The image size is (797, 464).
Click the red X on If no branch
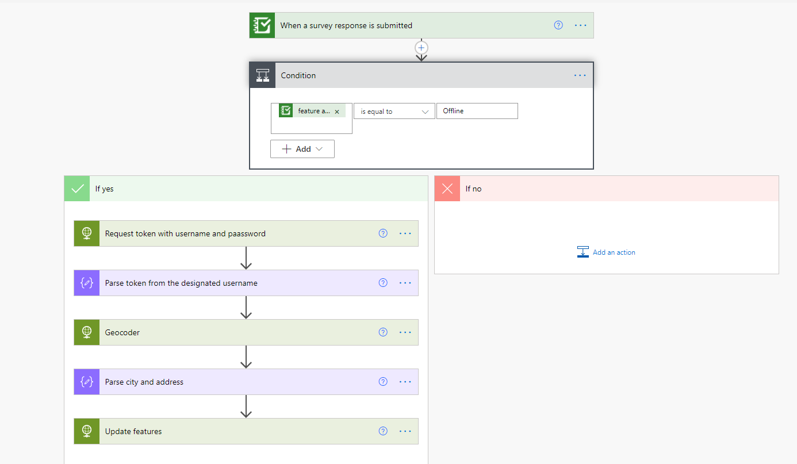coord(447,188)
